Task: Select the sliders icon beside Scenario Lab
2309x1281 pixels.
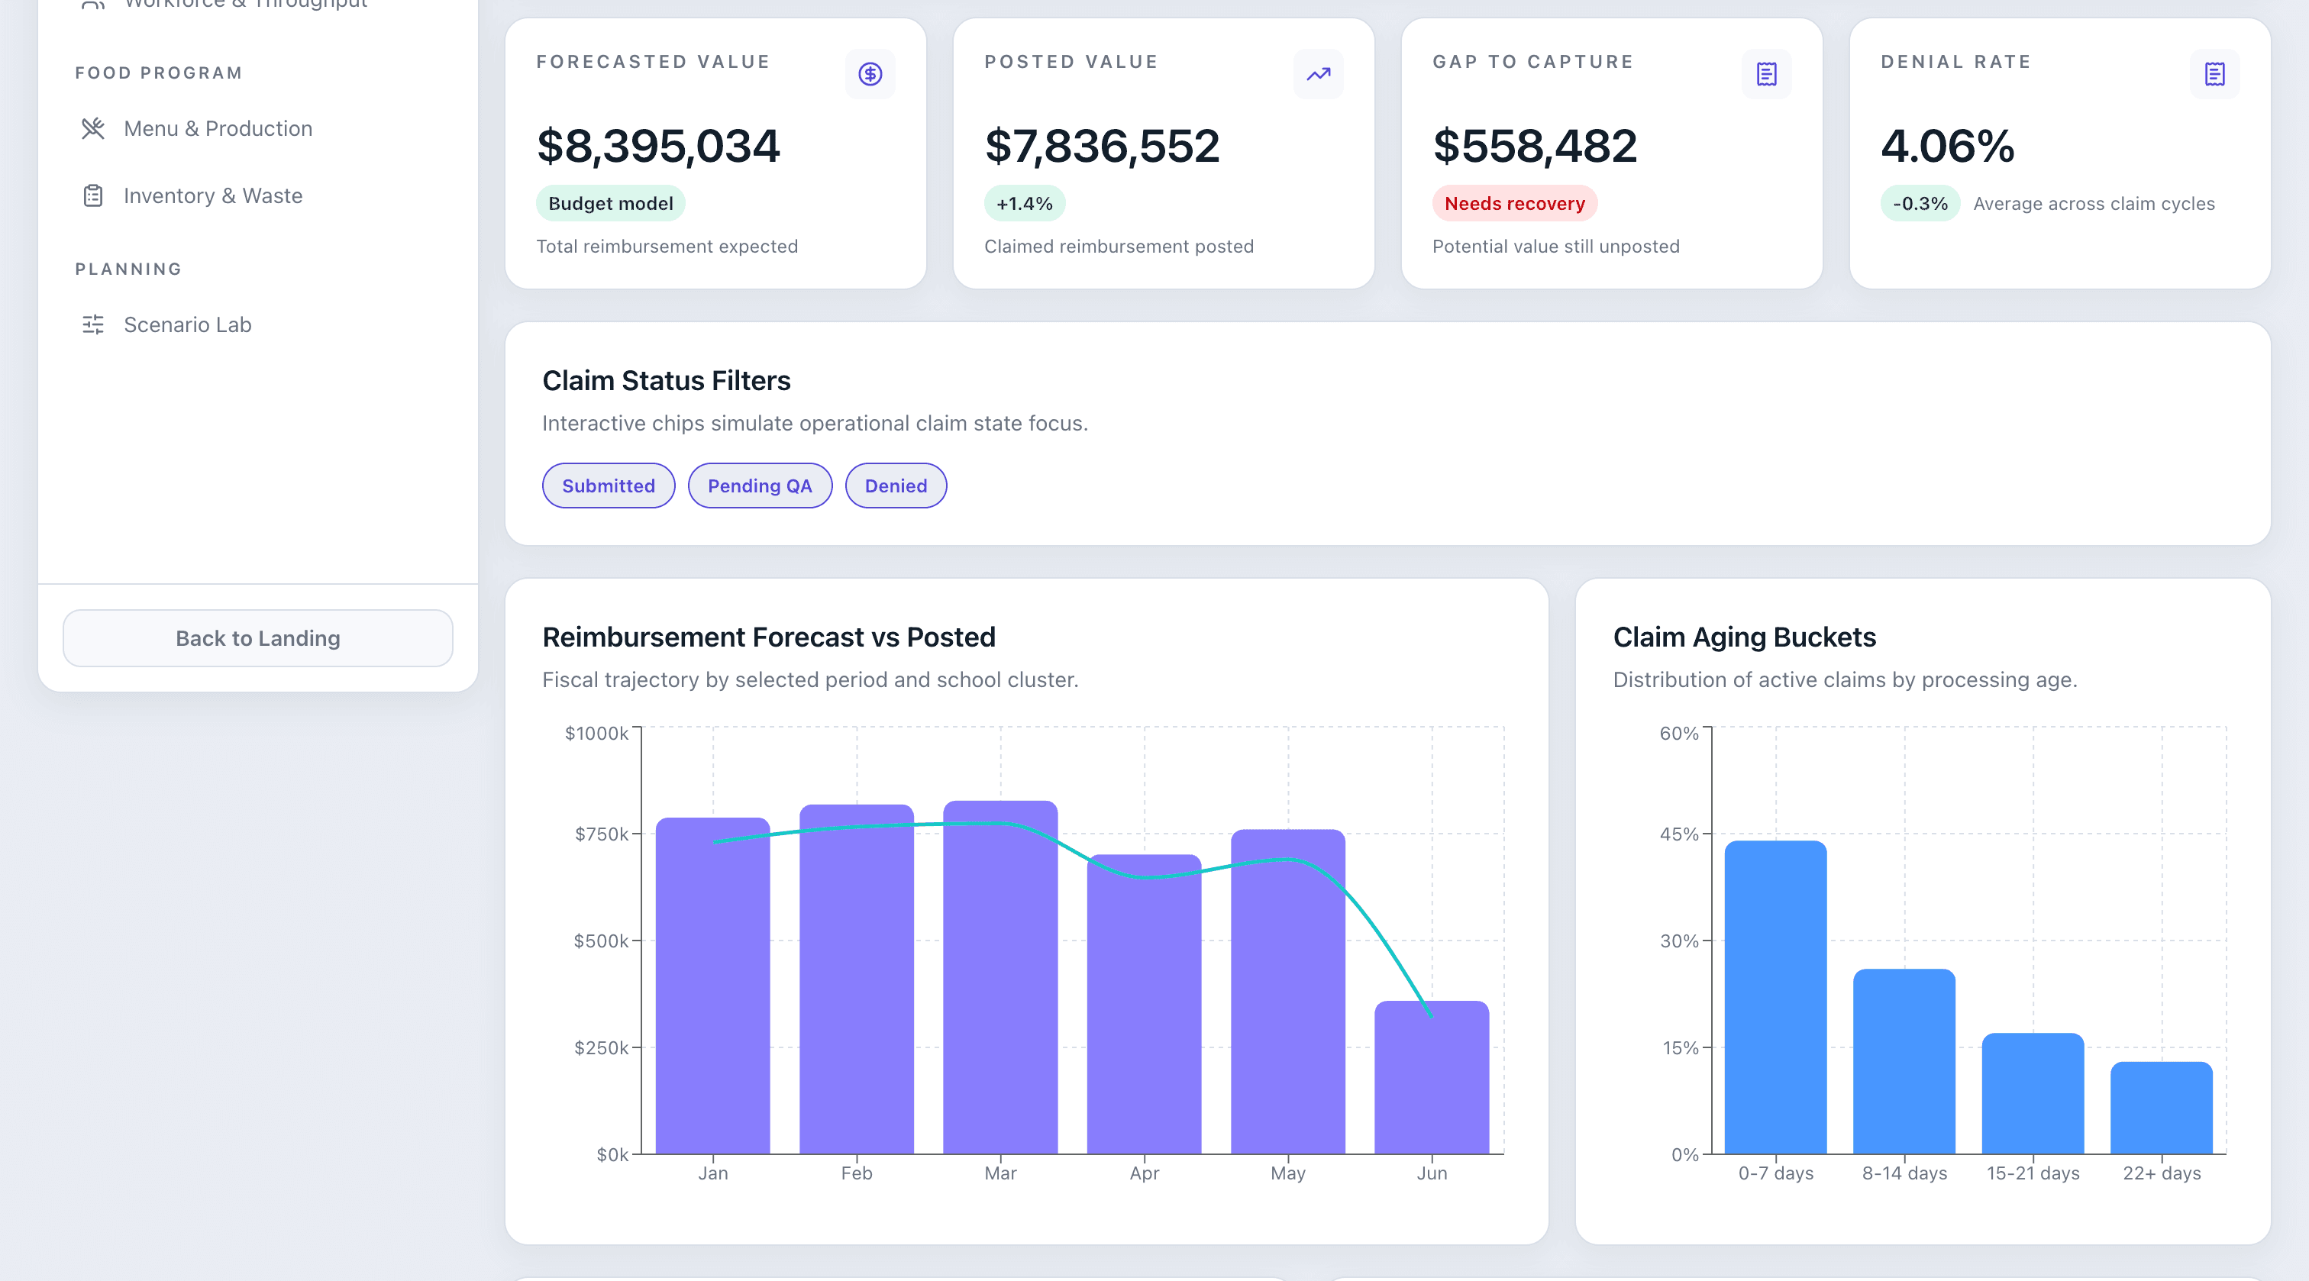Action: pos(93,324)
